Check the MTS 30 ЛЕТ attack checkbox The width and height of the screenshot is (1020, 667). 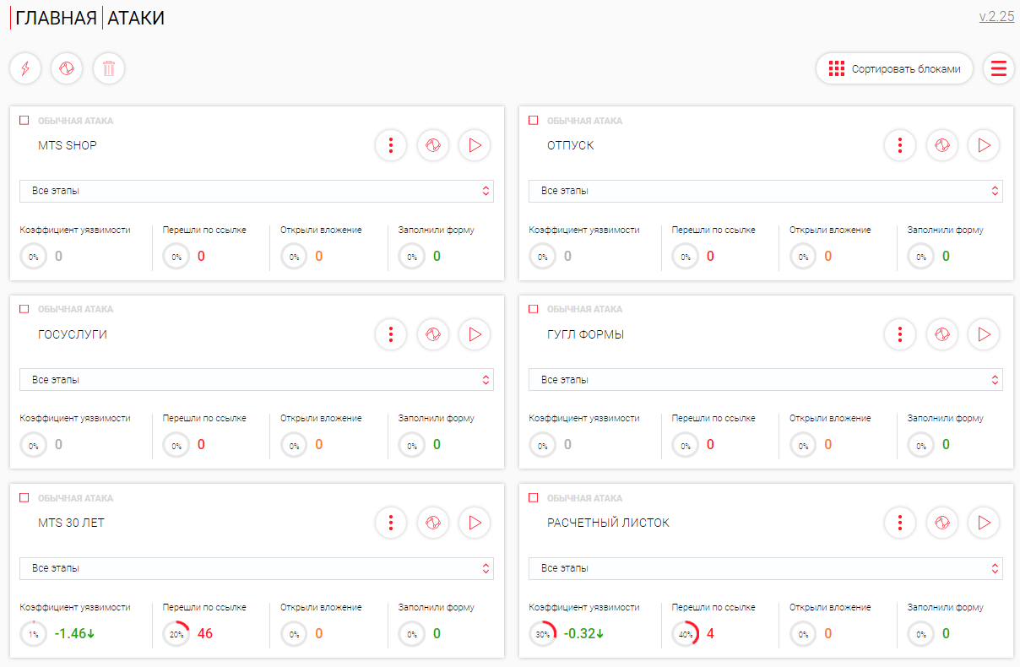pyautogui.click(x=24, y=498)
